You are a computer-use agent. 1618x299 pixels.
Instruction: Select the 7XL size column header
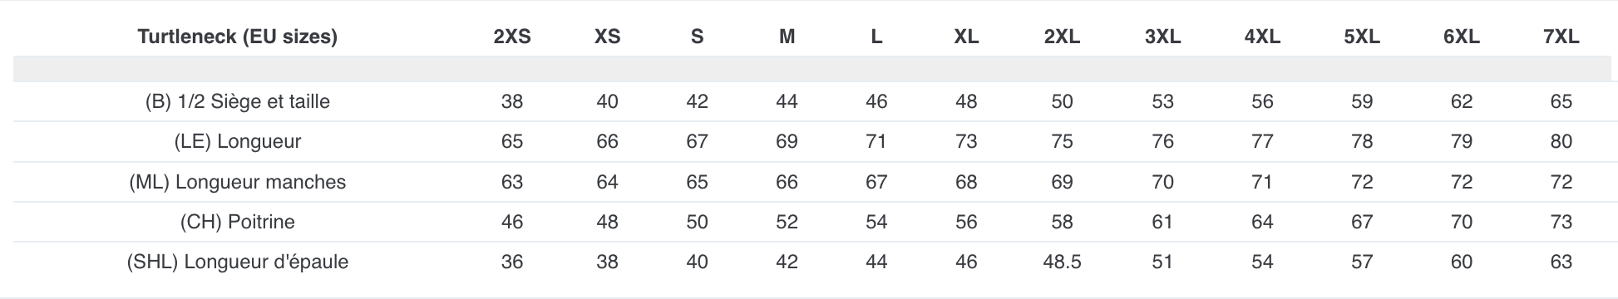point(1561,37)
